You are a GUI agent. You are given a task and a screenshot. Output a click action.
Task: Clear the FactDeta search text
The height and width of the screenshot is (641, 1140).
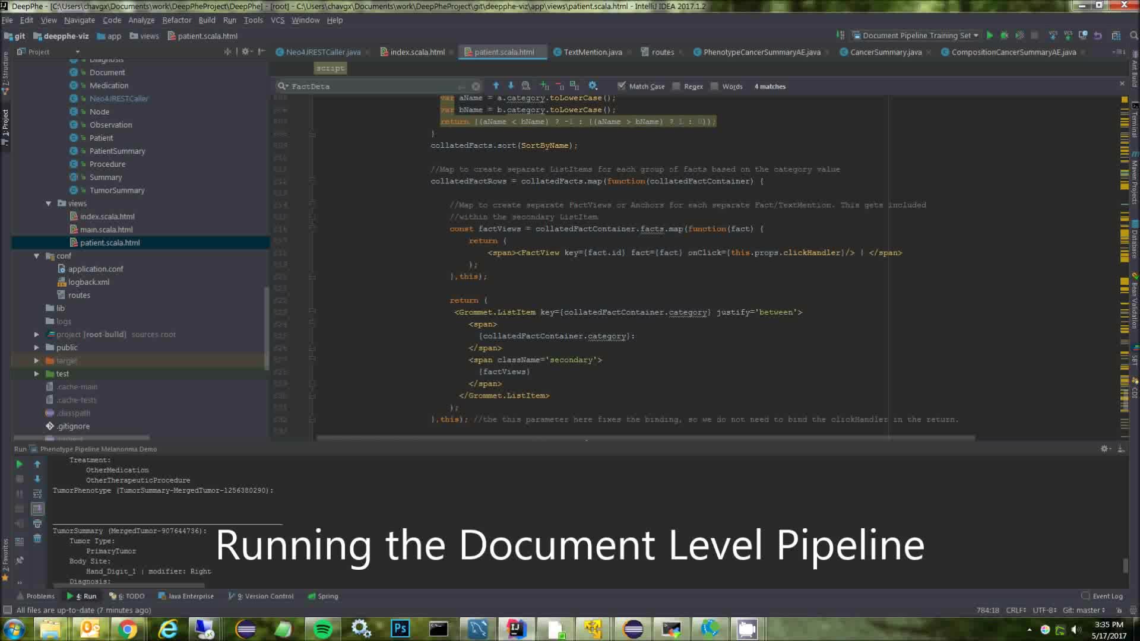coord(476,87)
